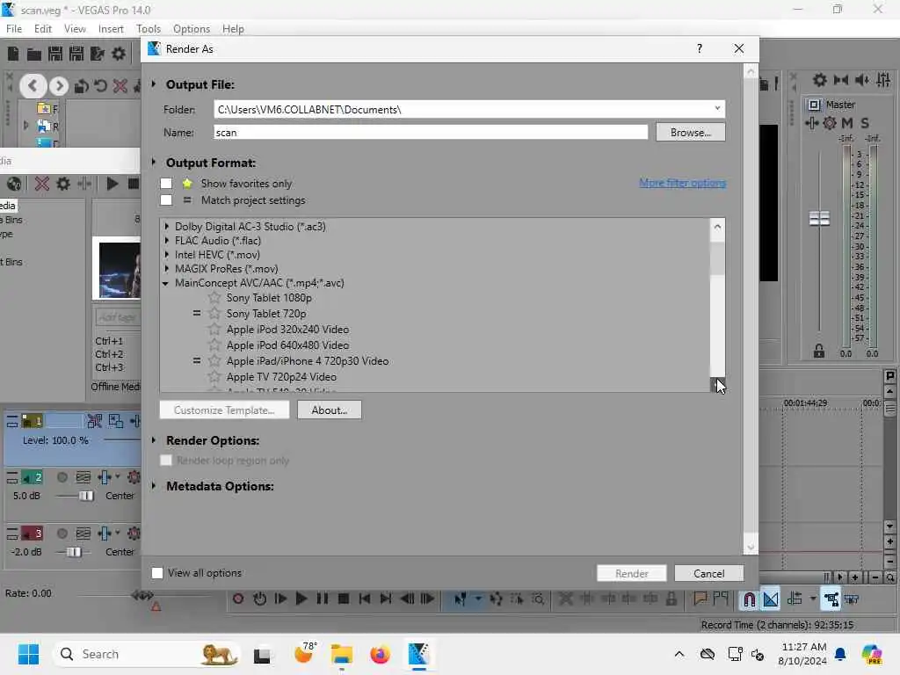Click the New project icon in main toolbar
Viewport: 900px width, 675px height.
pyautogui.click(x=12, y=54)
